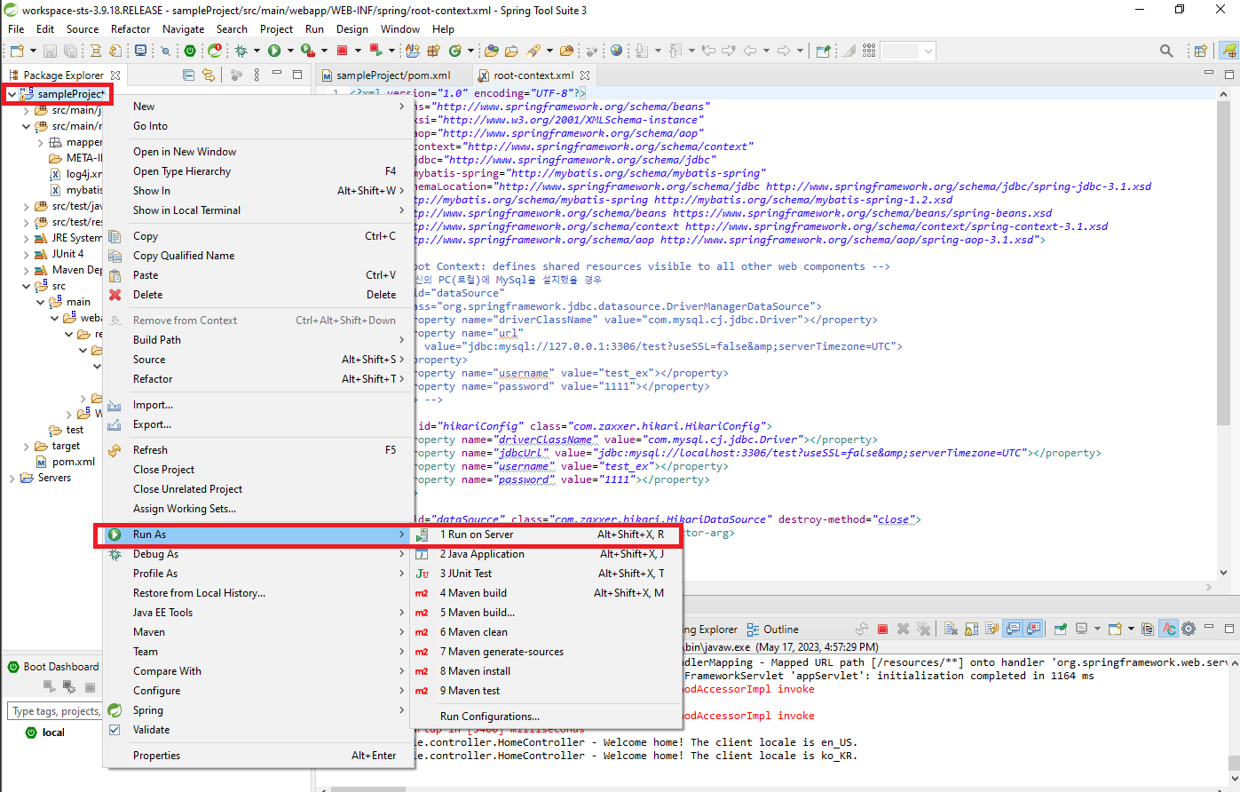Image resolution: width=1240 pixels, height=792 pixels.
Task: Click Properties in the context menu
Action: [258, 756]
